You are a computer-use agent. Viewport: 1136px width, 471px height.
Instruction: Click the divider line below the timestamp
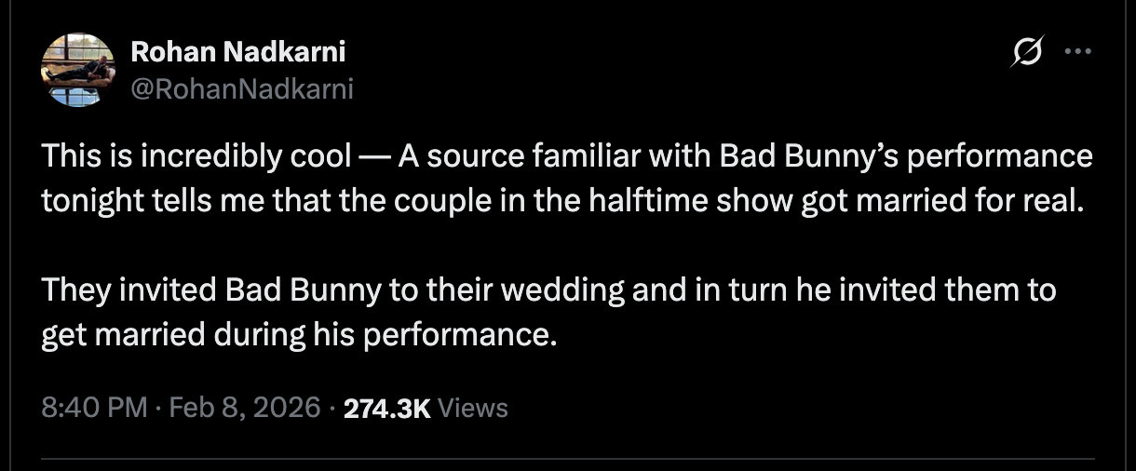(568, 458)
